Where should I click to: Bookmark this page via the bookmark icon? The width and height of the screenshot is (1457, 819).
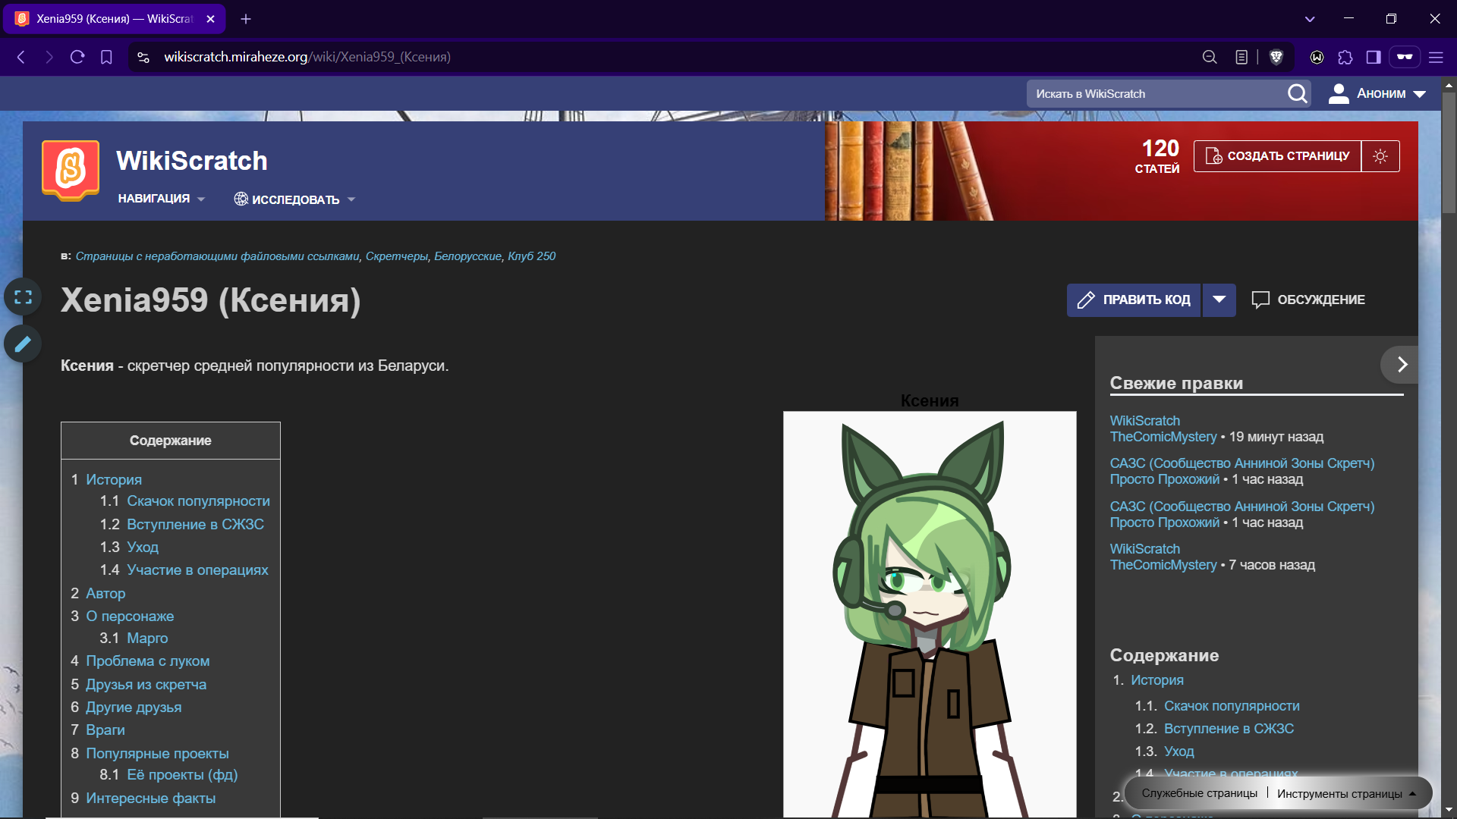106,57
